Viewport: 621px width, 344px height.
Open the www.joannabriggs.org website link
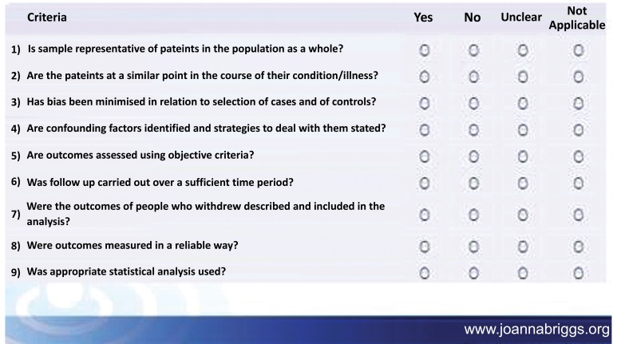(x=536, y=330)
